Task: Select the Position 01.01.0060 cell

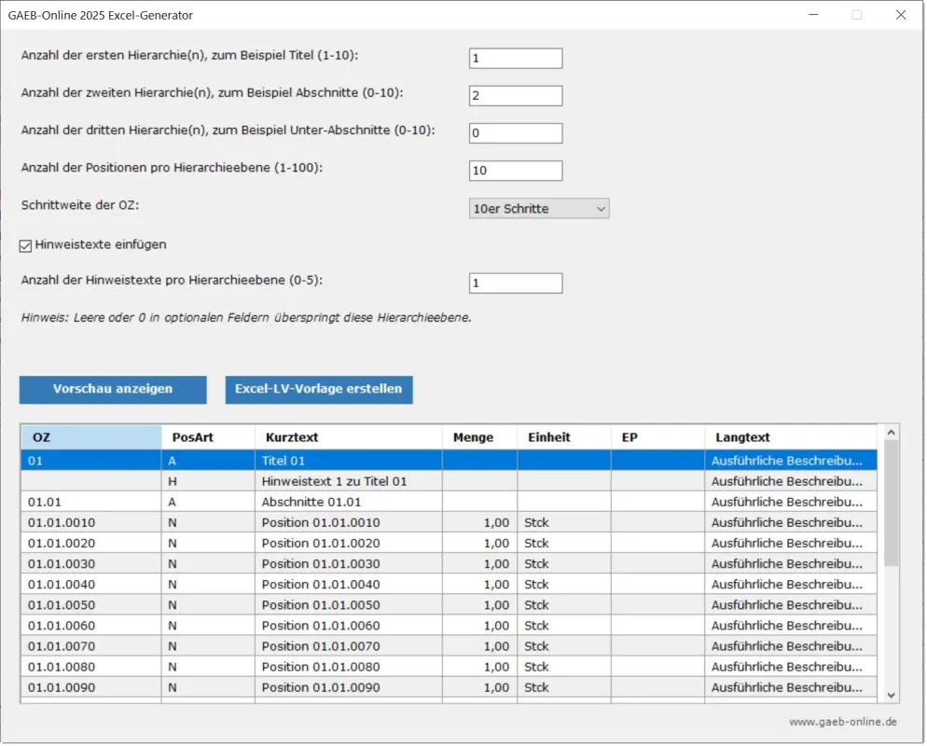Action: [x=349, y=626]
